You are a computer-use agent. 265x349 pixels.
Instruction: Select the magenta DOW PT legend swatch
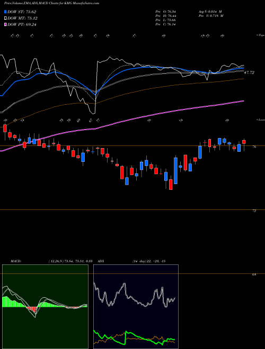(5, 24)
